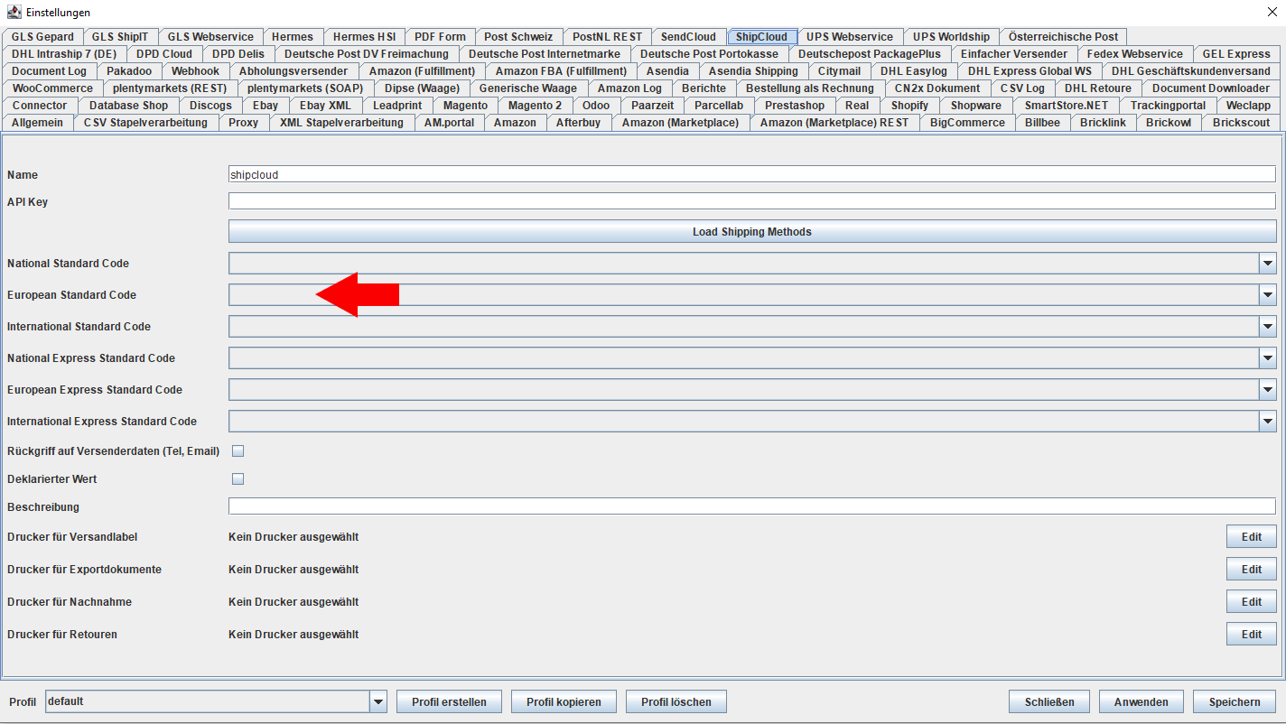Expand International Express Standard Code dropdown
Image resolution: width=1286 pixels, height=724 pixels.
(x=751, y=422)
